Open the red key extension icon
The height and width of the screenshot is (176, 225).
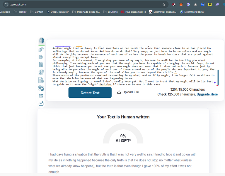click(174, 4)
